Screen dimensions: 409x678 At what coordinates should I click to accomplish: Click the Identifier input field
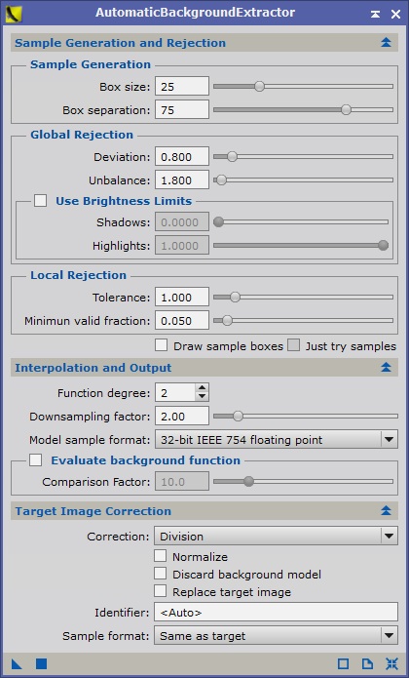tap(276, 613)
